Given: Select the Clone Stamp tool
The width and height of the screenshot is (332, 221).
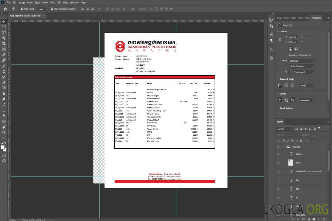Looking at the screenshot, I should pyautogui.click(x=4, y=72).
